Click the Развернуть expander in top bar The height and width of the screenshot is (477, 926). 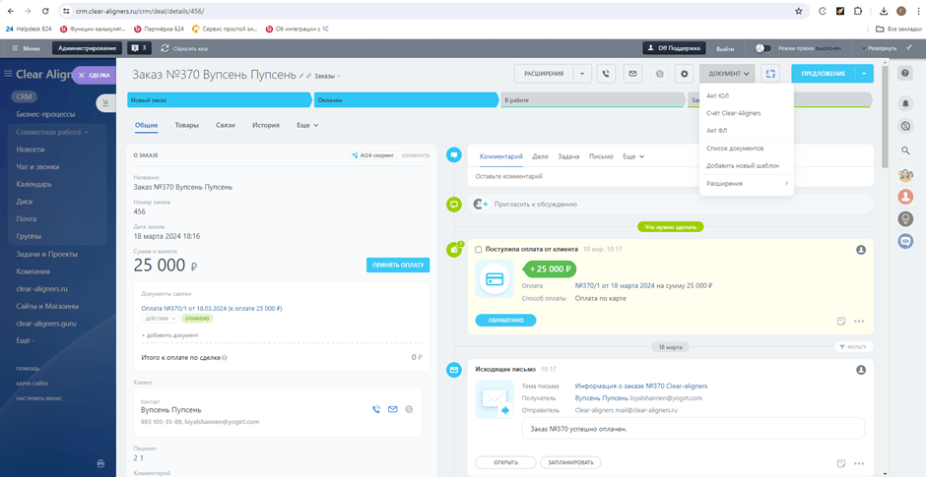(x=880, y=48)
